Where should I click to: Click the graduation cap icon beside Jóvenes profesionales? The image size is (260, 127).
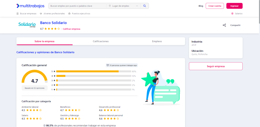(x=41, y=14)
